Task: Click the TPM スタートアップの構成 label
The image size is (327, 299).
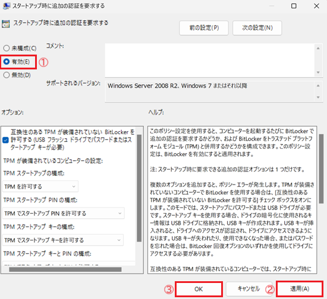Action: (34, 173)
